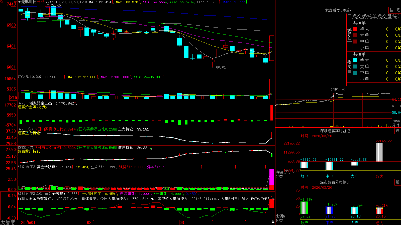401x225 pixels.
Task: Click the 37.82 散户 ratio value
Action: point(305,216)
